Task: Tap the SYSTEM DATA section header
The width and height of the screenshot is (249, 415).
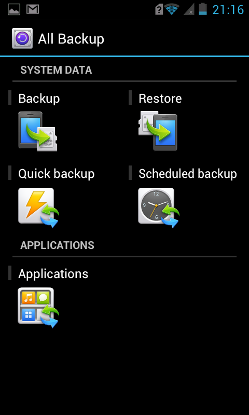Action: [x=56, y=70]
